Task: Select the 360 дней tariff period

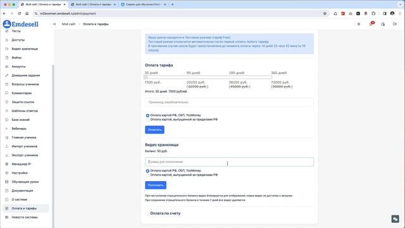Action: click(x=278, y=73)
